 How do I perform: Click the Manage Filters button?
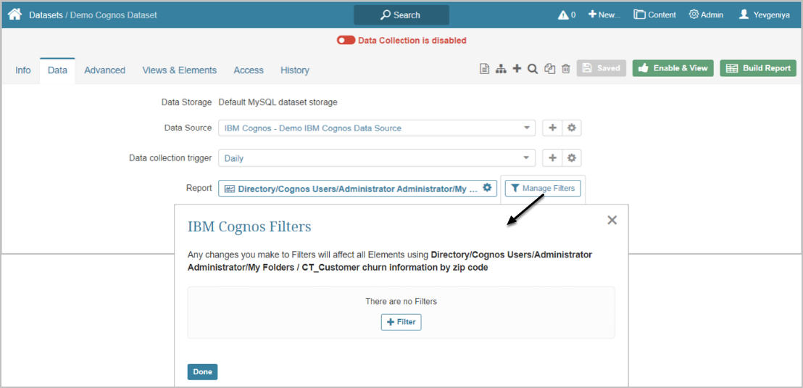point(543,188)
